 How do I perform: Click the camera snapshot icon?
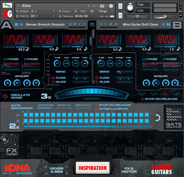[102, 6]
